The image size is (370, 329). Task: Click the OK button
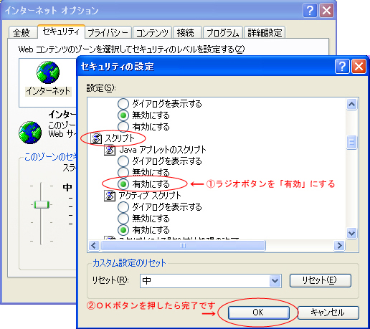[x=258, y=313]
